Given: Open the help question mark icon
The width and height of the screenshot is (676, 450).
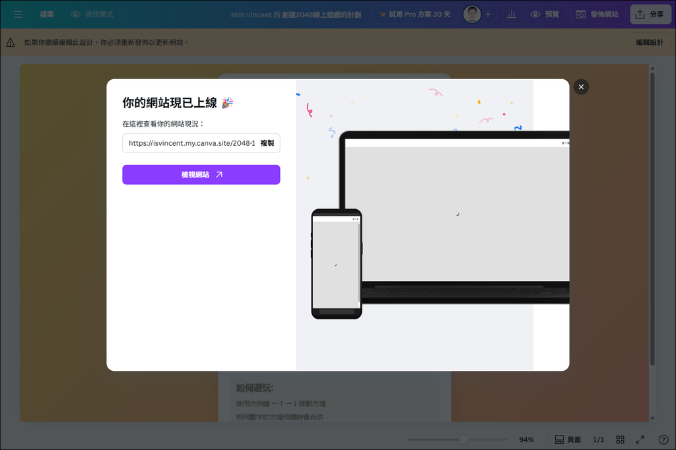Looking at the screenshot, I should [663, 439].
